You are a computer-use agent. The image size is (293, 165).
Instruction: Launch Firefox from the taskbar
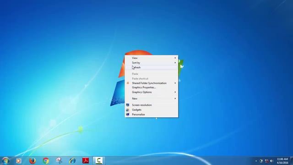(x=33, y=161)
